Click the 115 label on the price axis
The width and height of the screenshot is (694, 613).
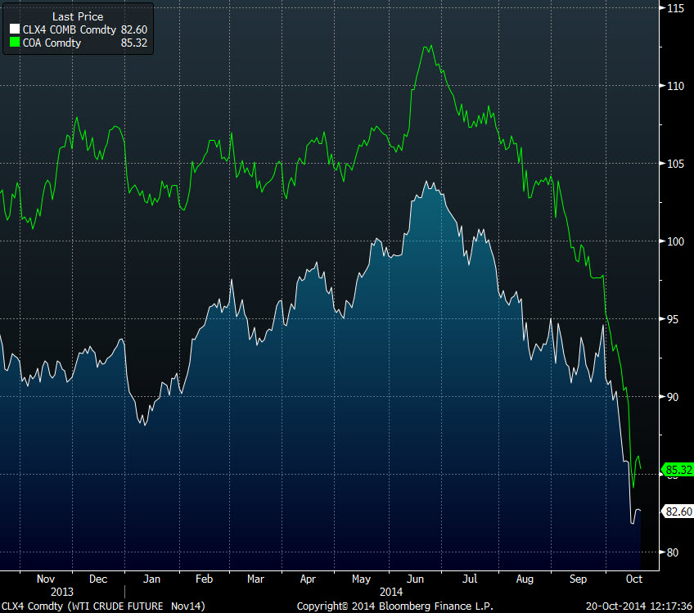675,8
